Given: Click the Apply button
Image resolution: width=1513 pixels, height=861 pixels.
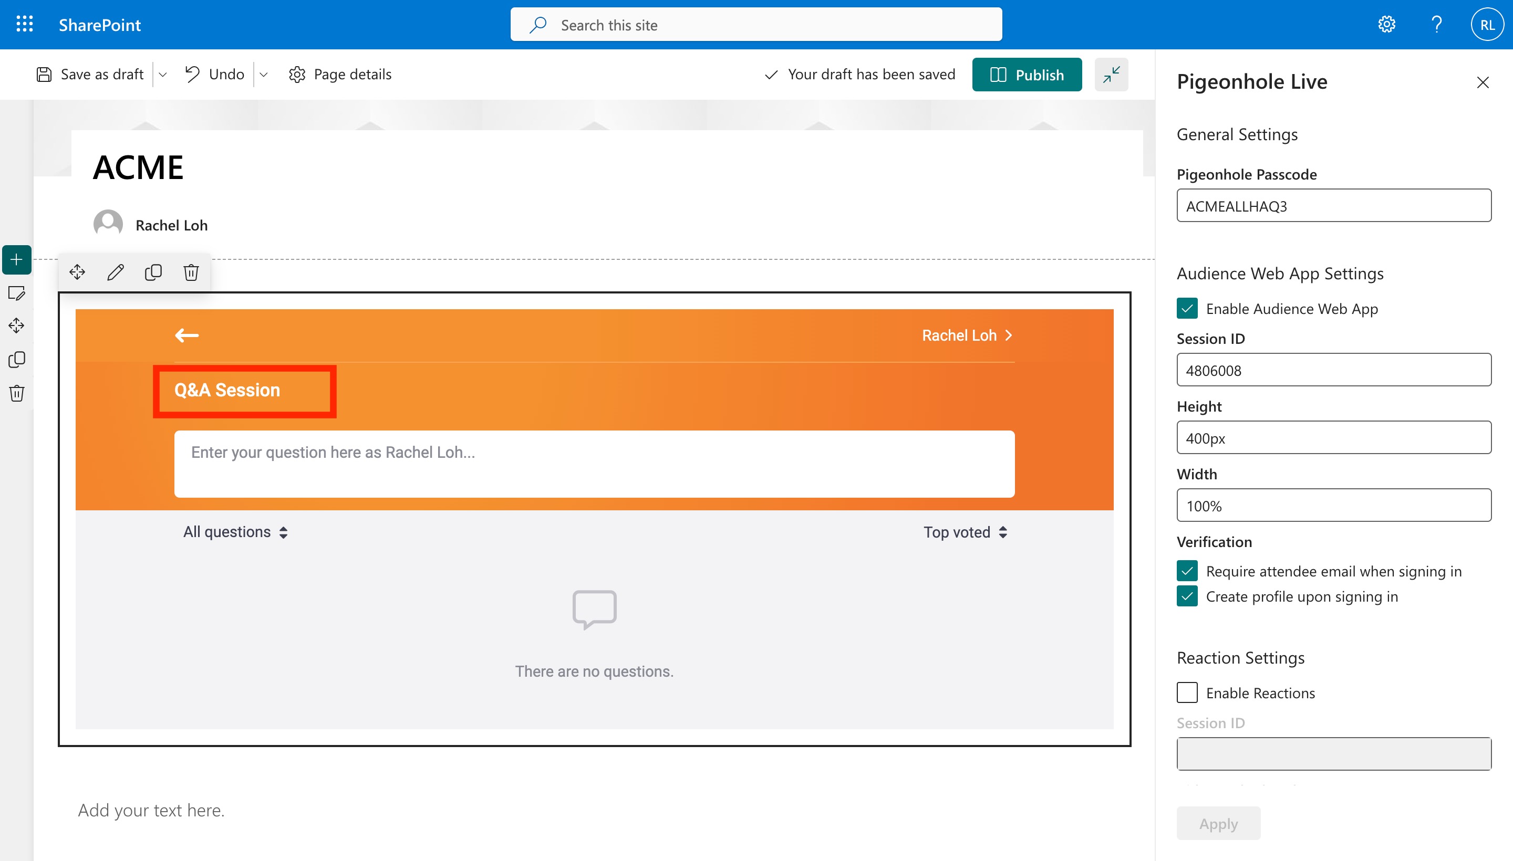Looking at the screenshot, I should (1218, 823).
